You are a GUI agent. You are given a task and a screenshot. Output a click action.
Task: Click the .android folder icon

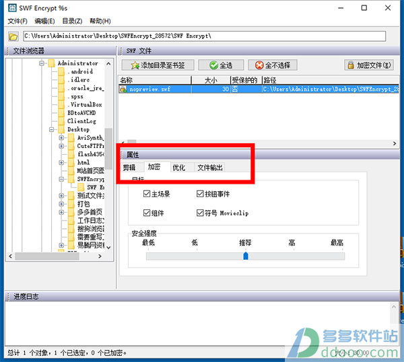tap(61, 71)
